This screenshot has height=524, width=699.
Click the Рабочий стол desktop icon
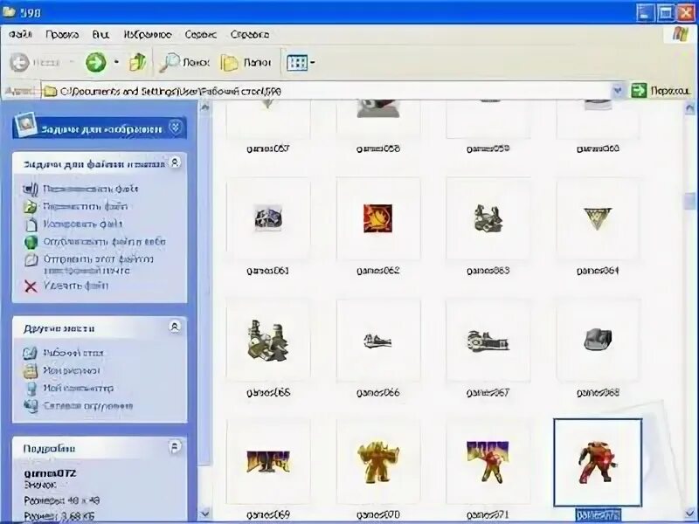[x=30, y=354]
